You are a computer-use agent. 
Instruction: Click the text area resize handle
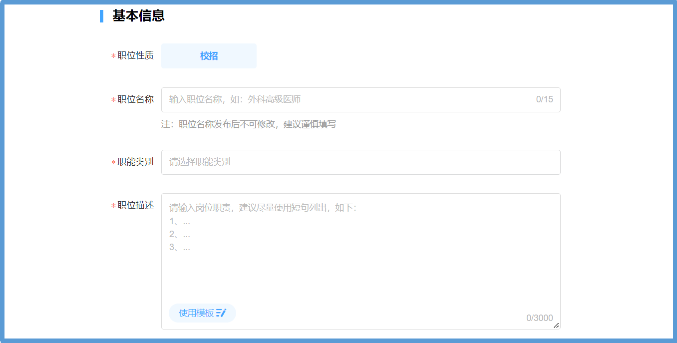[x=556, y=326]
